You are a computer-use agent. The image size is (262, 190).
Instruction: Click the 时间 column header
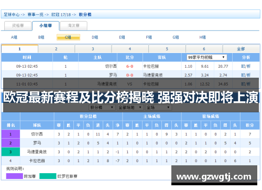(x=27, y=57)
